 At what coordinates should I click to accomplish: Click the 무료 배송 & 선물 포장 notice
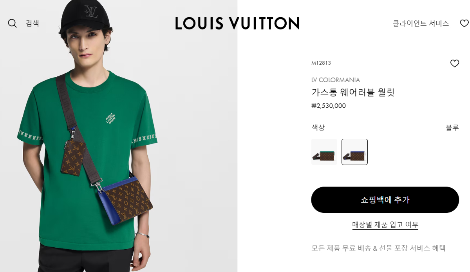point(378,248)
